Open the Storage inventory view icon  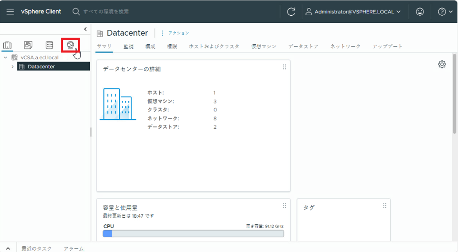(49, 45)
